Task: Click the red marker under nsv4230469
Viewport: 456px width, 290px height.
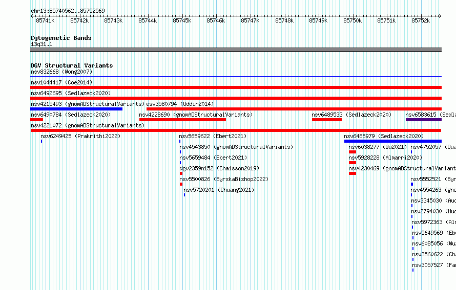Action: coord(353,173)
